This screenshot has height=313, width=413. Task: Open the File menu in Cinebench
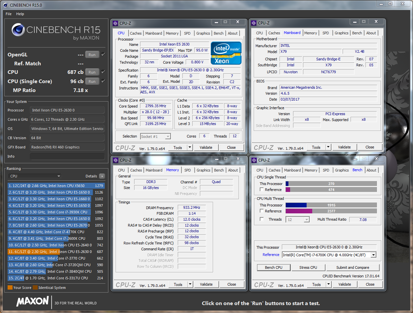(9, 14)
